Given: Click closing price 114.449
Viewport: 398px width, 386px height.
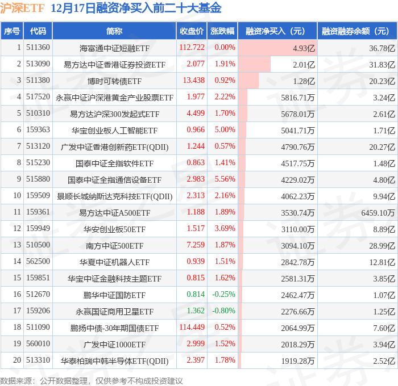Looking at the screenshot, I should tap(192, 328).
